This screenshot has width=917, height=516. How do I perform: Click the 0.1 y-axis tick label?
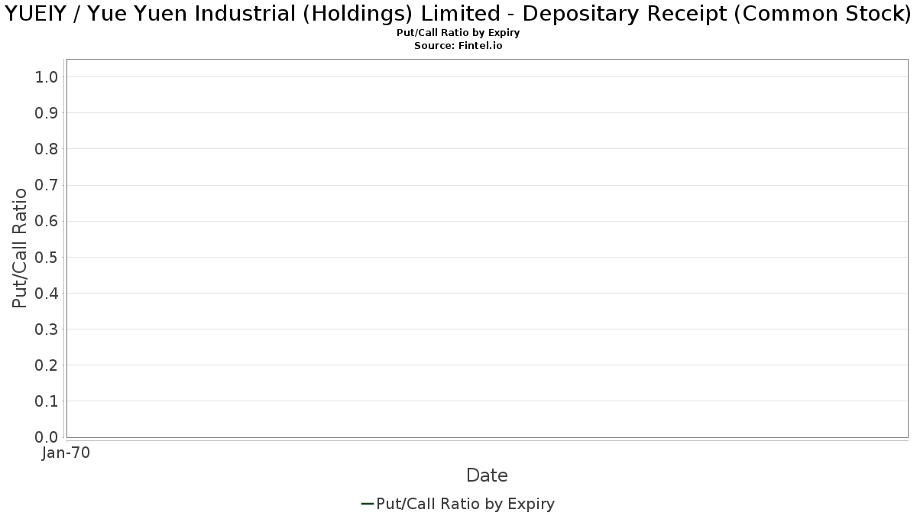47,401
